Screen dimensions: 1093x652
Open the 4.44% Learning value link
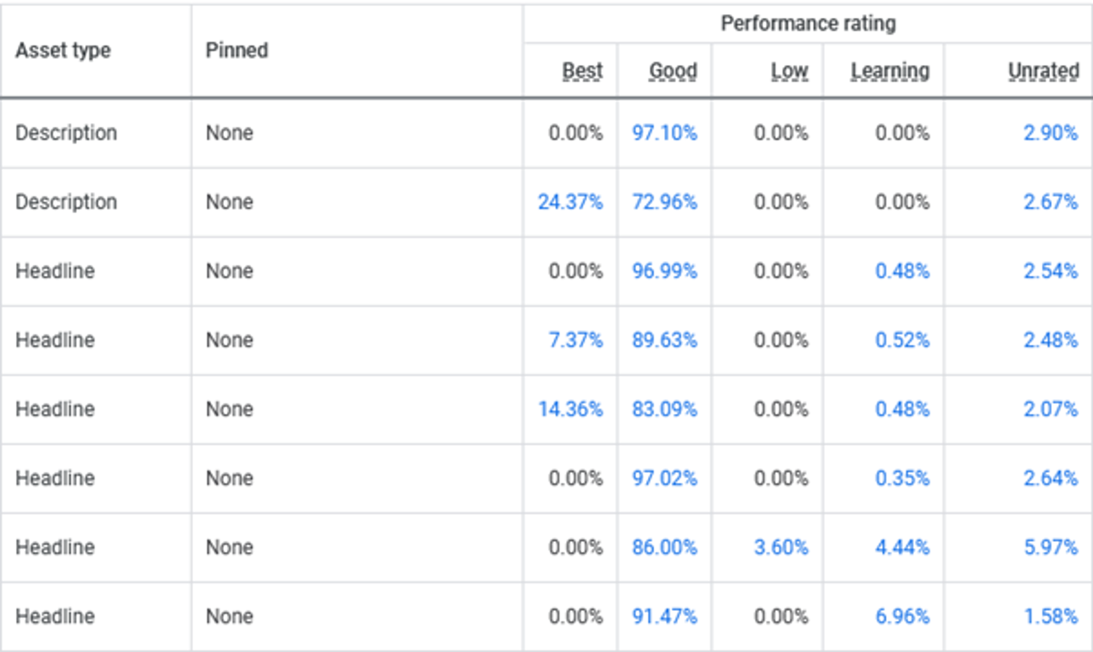[x=902, y=548]
